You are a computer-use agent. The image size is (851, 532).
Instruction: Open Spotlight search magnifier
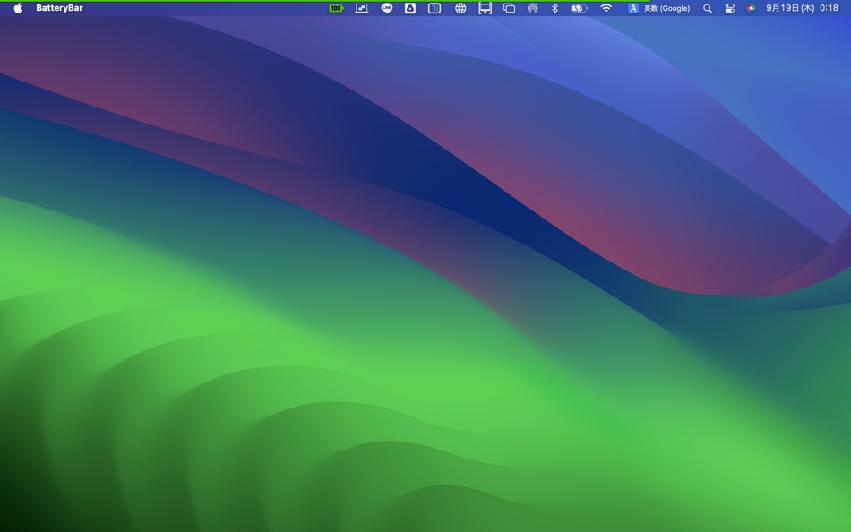tap(708, 8)
